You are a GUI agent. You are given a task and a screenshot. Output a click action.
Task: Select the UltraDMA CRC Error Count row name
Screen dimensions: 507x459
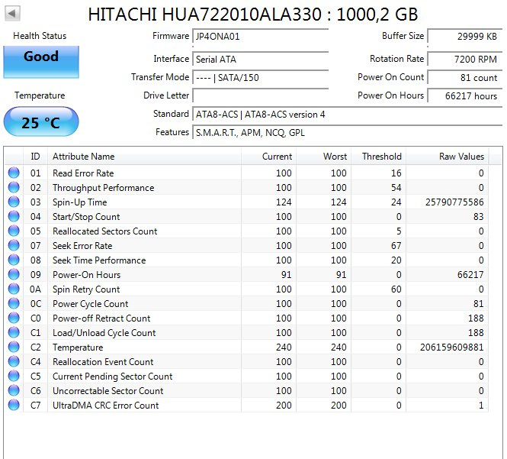105,406
